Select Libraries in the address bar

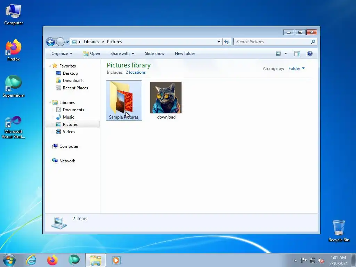tap(91, 42)
